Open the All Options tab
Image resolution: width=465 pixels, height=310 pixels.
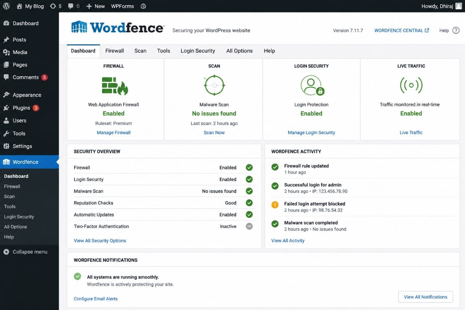click(x=239, y=51)
